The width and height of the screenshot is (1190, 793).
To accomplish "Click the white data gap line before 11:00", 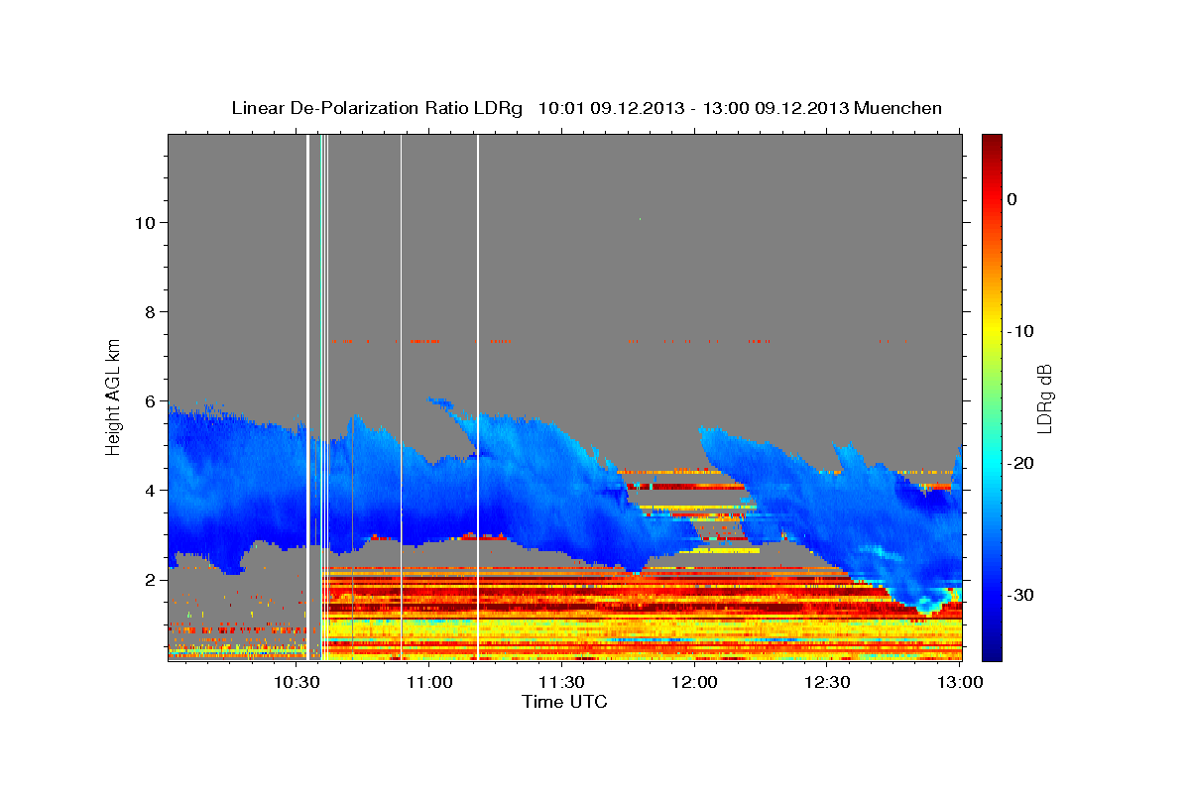I will click(401, 396).
